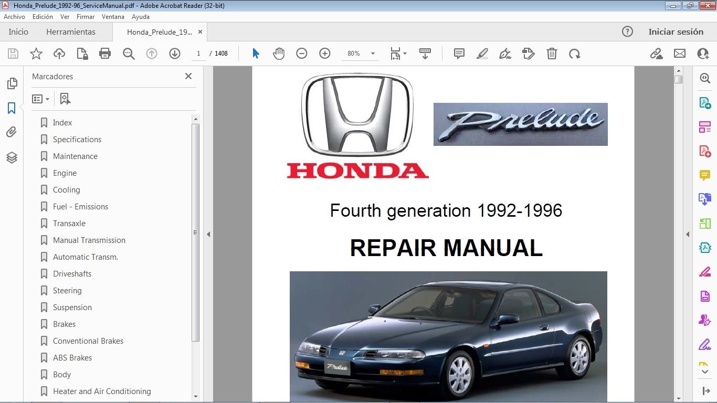Open the Ver menu
717x403 pixels.
click(x=65, y=16)
